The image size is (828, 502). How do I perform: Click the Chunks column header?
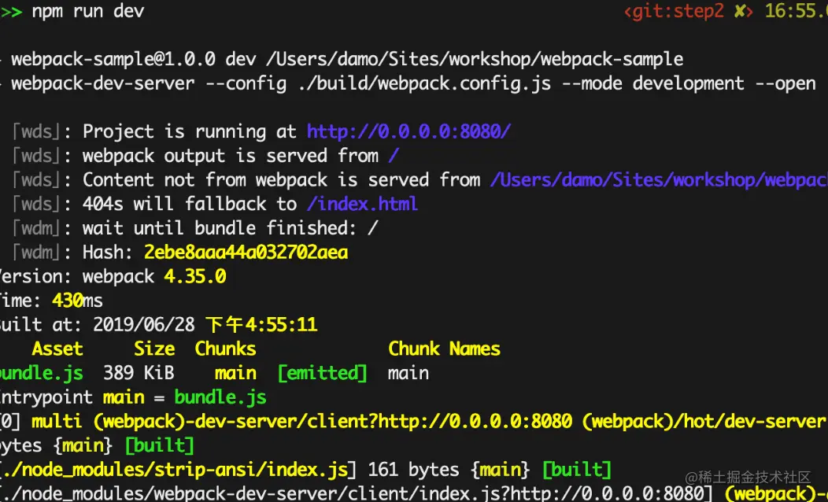pos(225,349)
